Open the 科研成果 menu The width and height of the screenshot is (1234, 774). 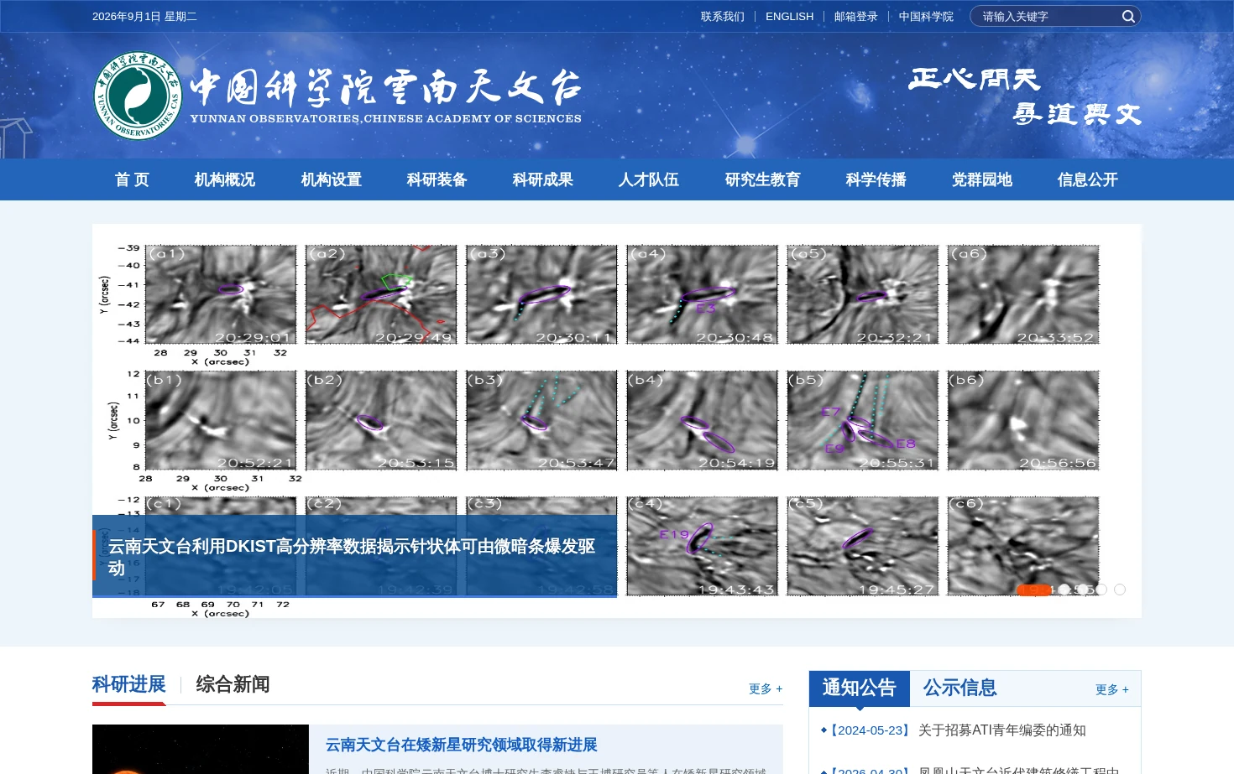[x=542, y=179]
